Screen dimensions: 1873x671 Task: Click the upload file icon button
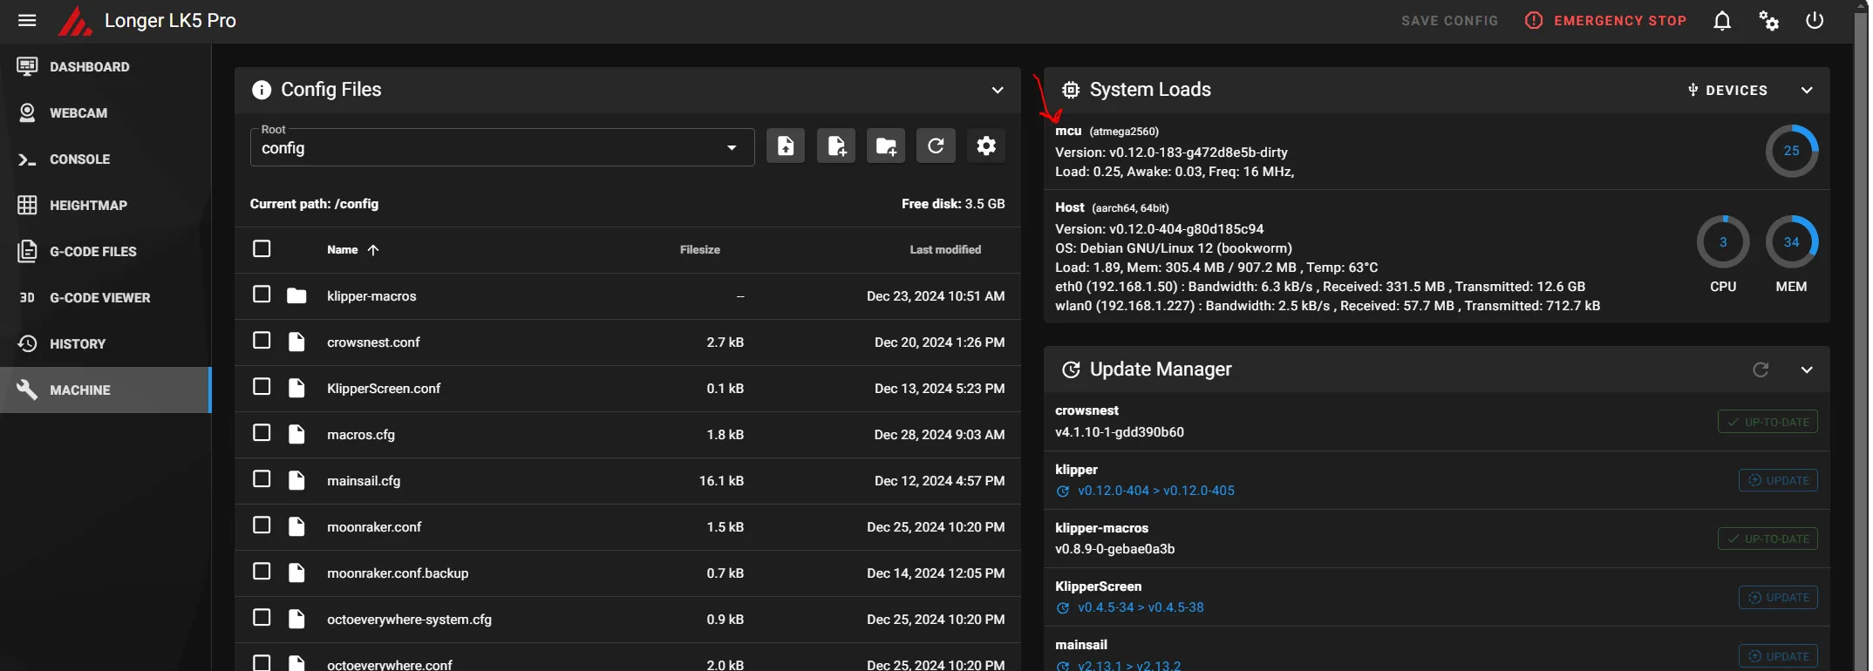click(785, 146)
